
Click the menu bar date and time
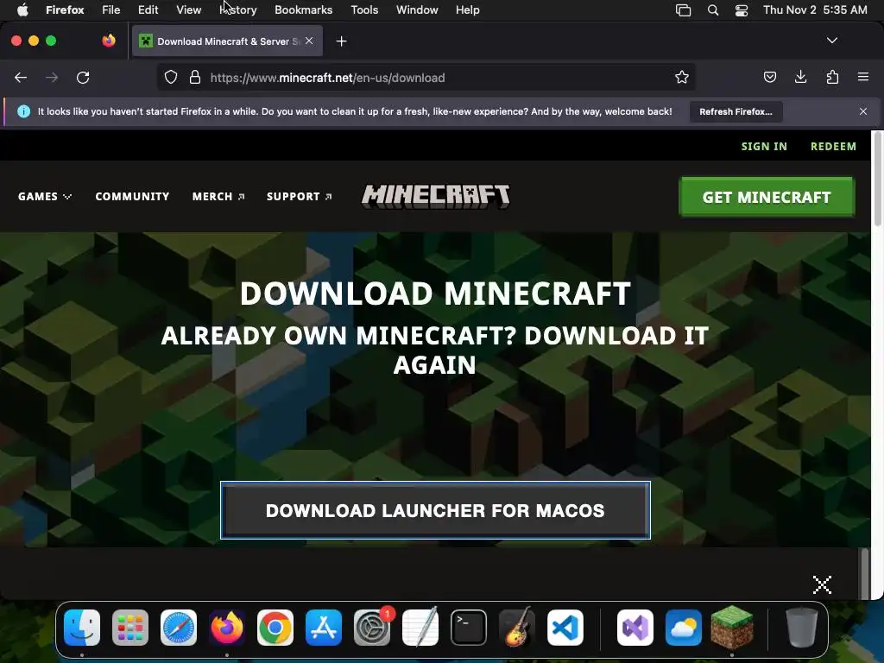coord(815,9)
